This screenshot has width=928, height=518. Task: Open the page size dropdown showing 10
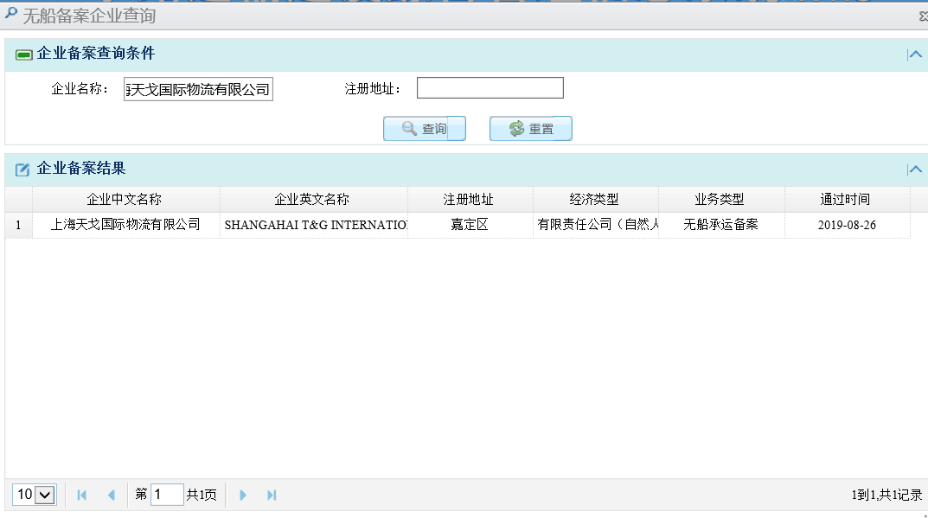(x=35, y=495)
